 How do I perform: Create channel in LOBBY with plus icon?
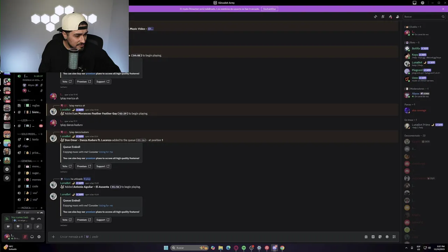pyautogui.click(x=41, y=100)
